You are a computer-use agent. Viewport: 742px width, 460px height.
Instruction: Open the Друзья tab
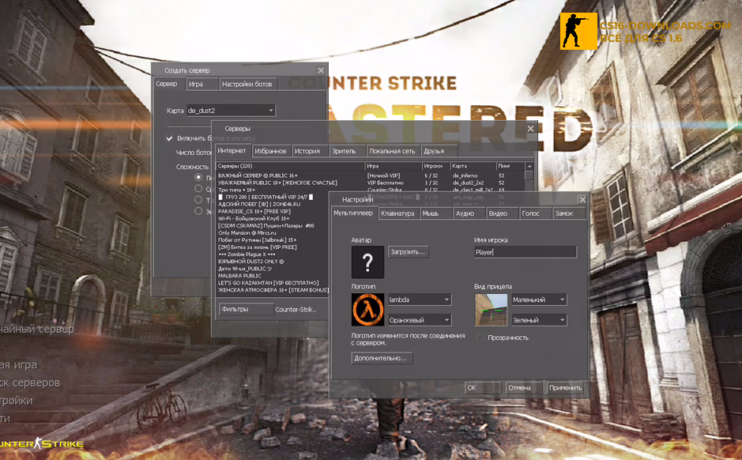click(439, 151)
